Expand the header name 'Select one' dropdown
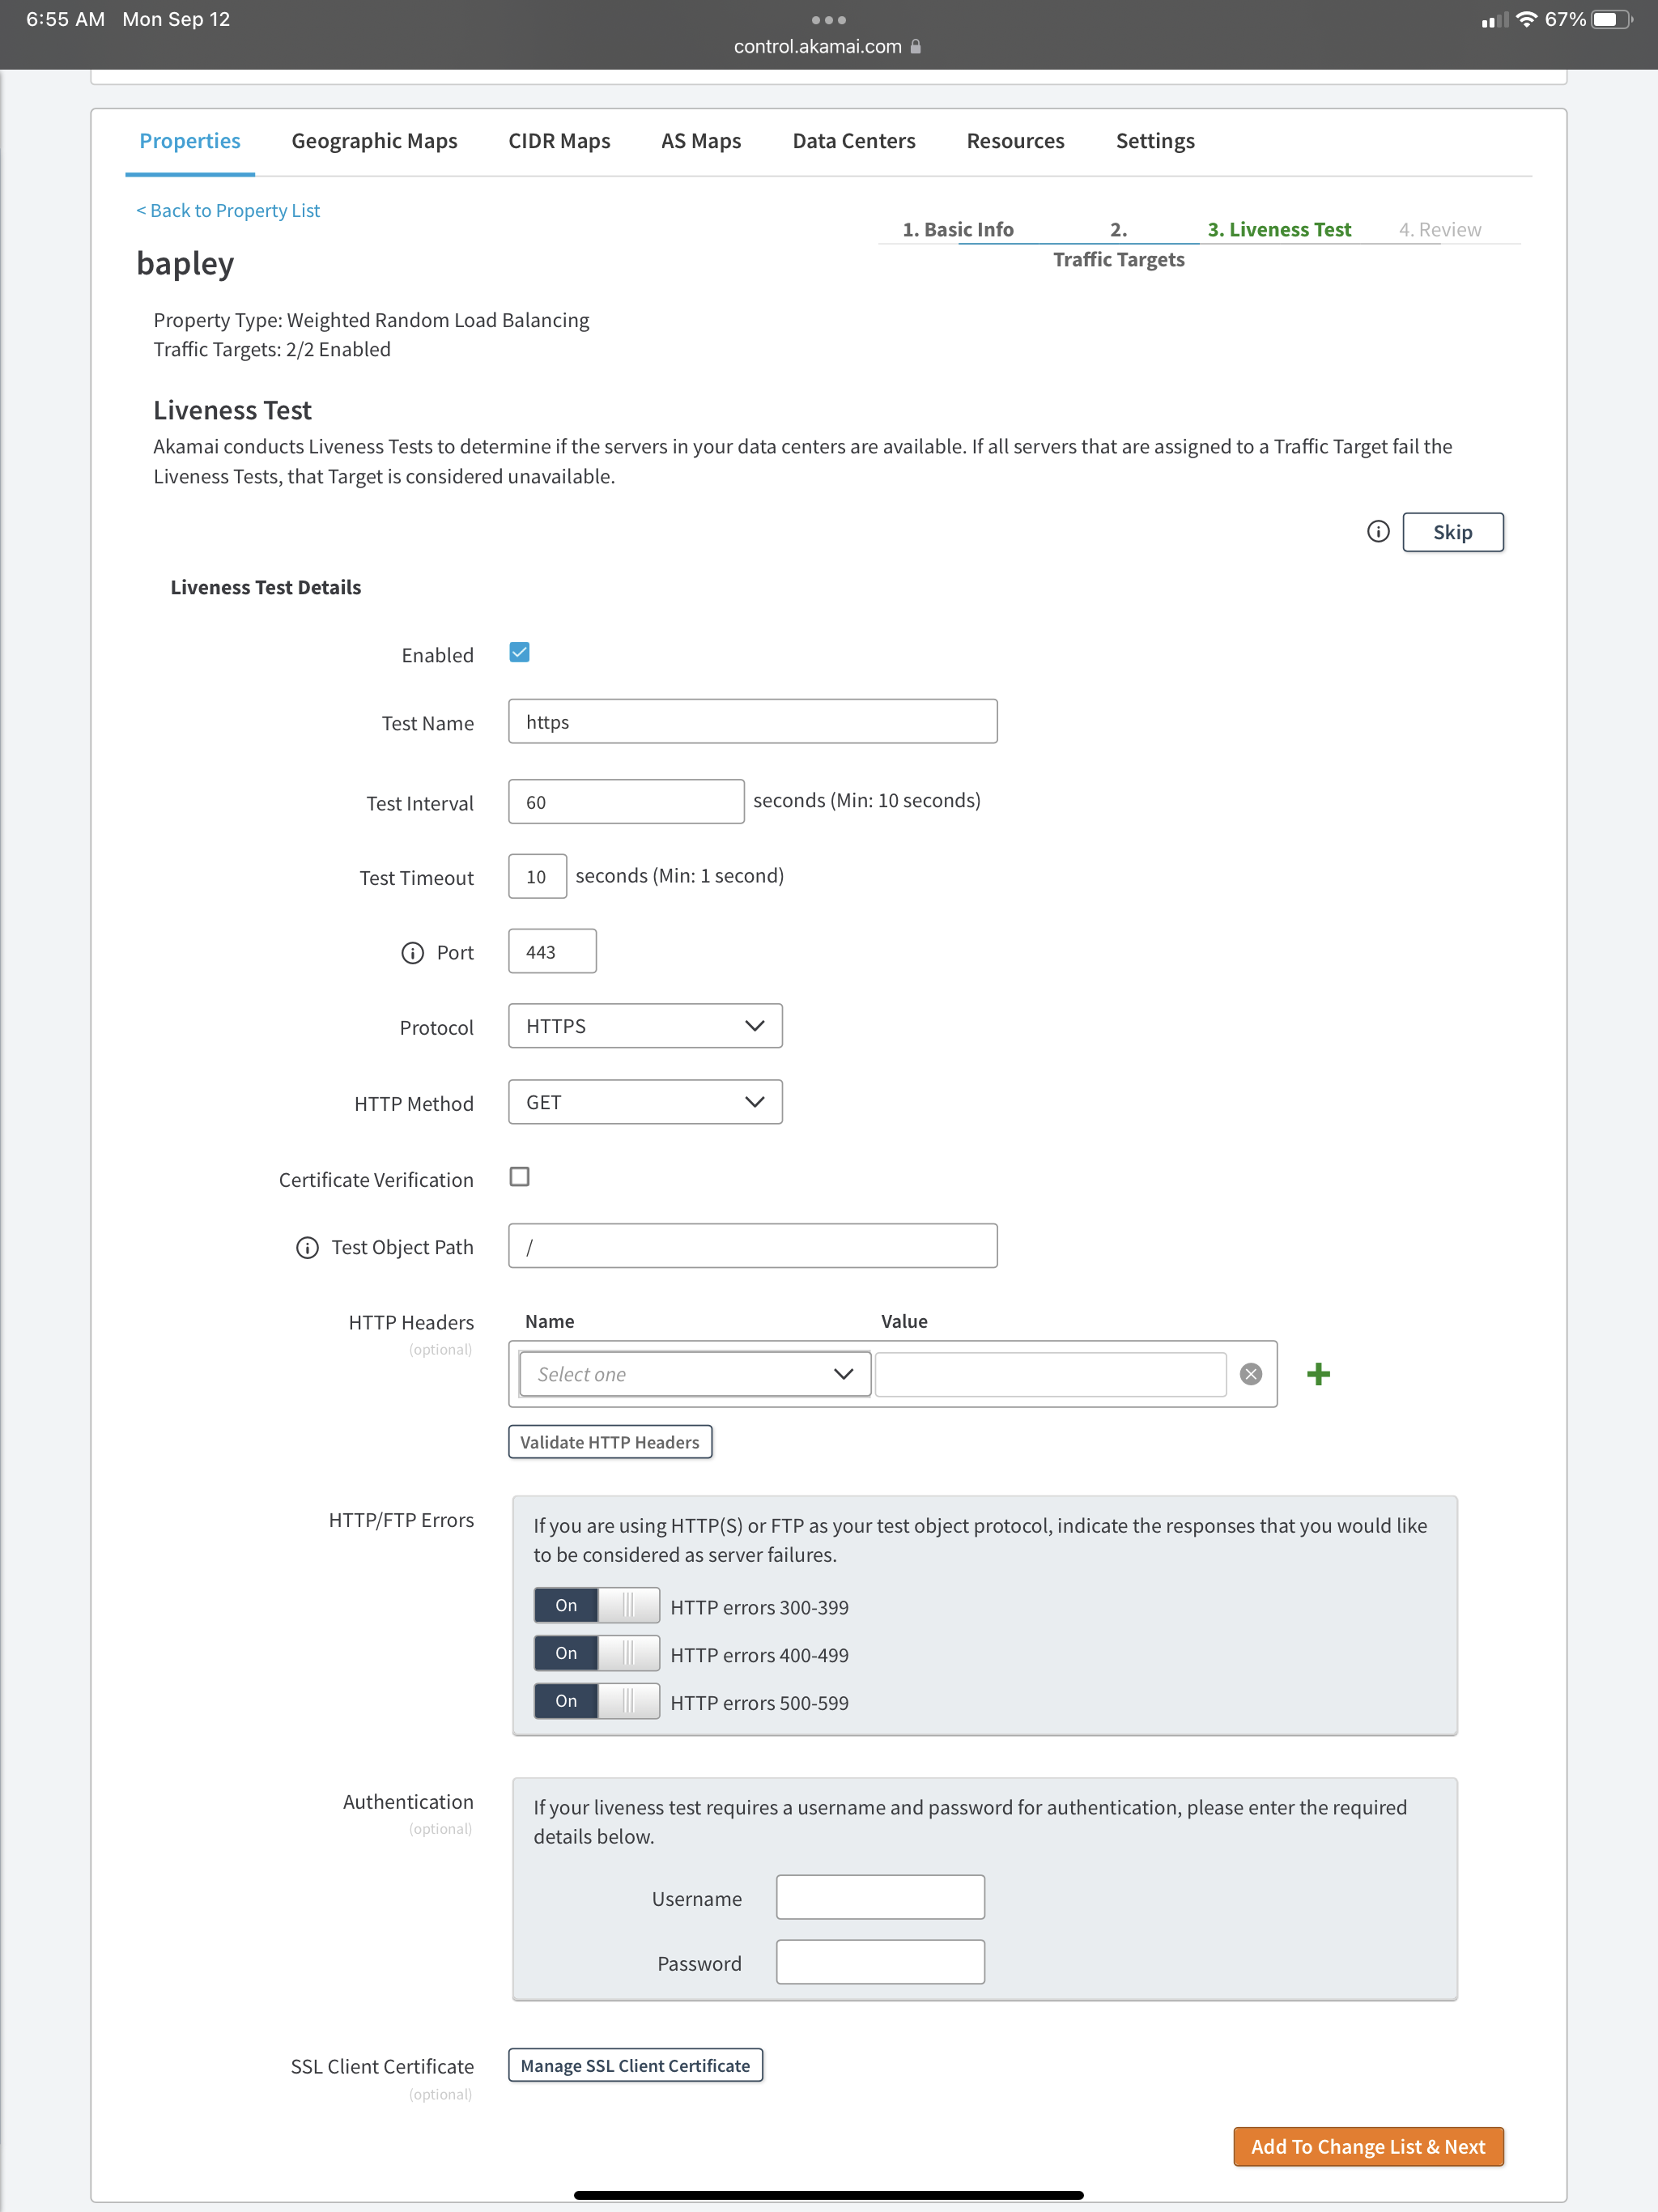This screenshot has width=1658, height=2212. point(693,1374)
